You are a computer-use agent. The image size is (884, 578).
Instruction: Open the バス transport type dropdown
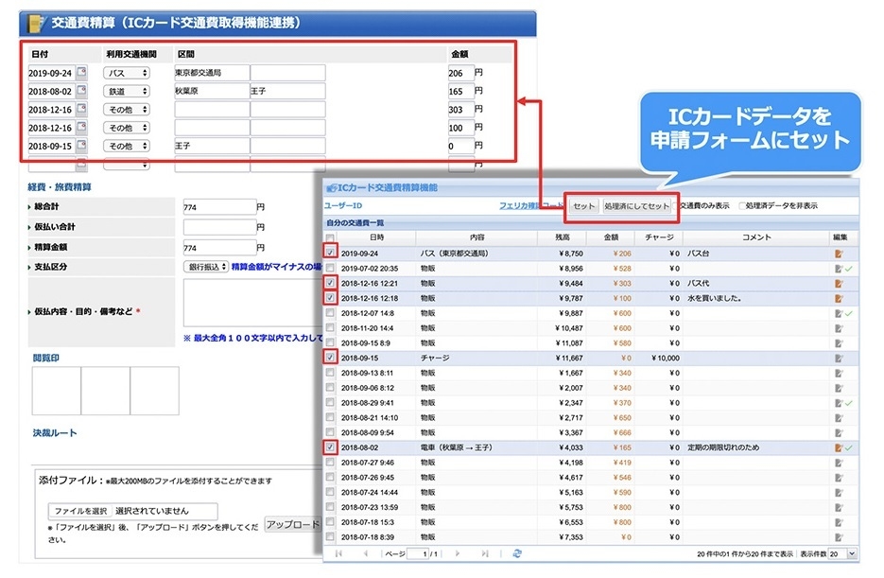[x=126, y=74]
